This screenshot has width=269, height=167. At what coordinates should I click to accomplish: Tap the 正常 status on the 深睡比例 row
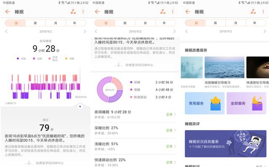pos(169,131)
